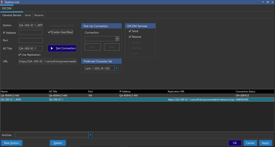275x147 pixels.
Task: Toggle the Enable HeartBeat checkbox
Action: click(x=49, y=32)
